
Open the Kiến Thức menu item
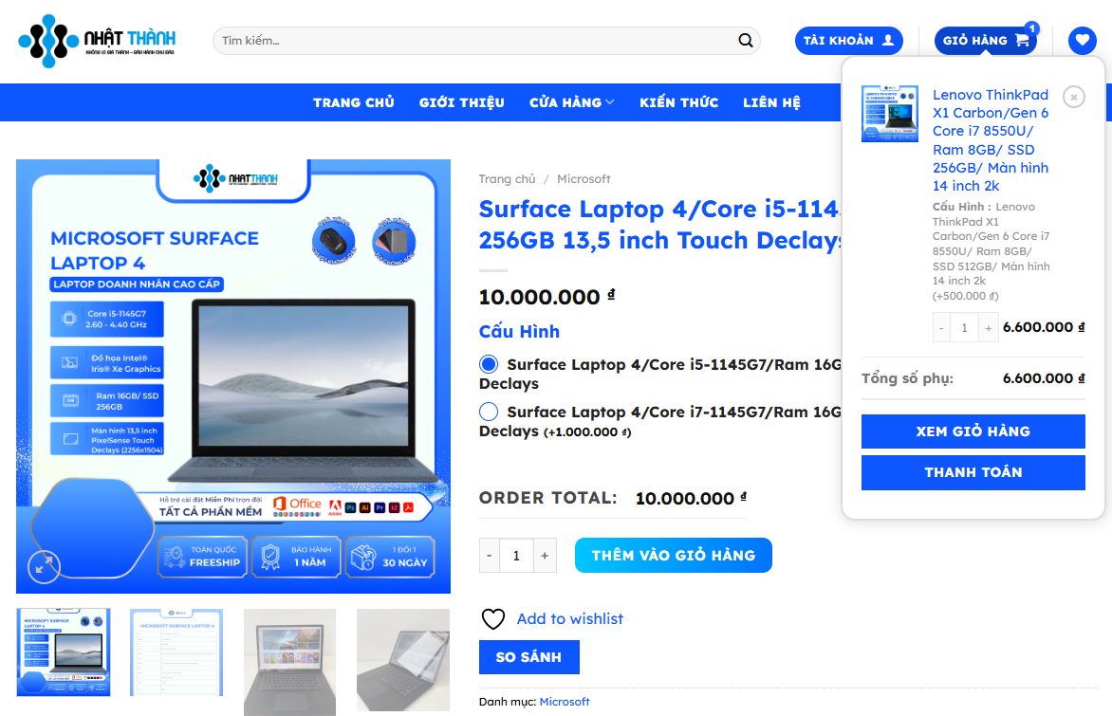(678, 102)
